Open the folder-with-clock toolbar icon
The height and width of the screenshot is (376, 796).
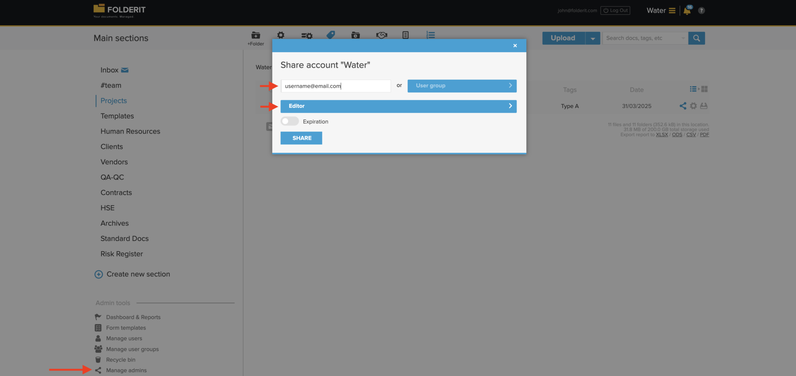356,35
